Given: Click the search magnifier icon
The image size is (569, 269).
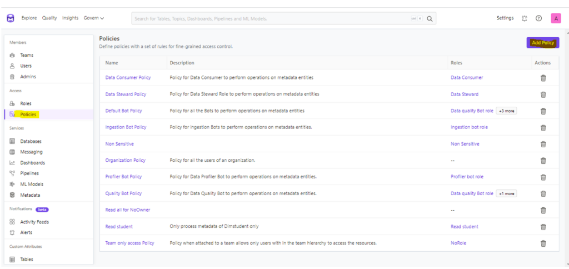Looking at the screenshot, I should click(430, 18).
